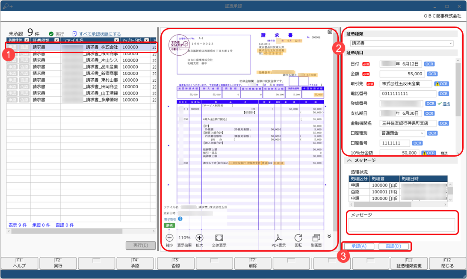Click 110% 表示倍率 value

click(184, 237)
